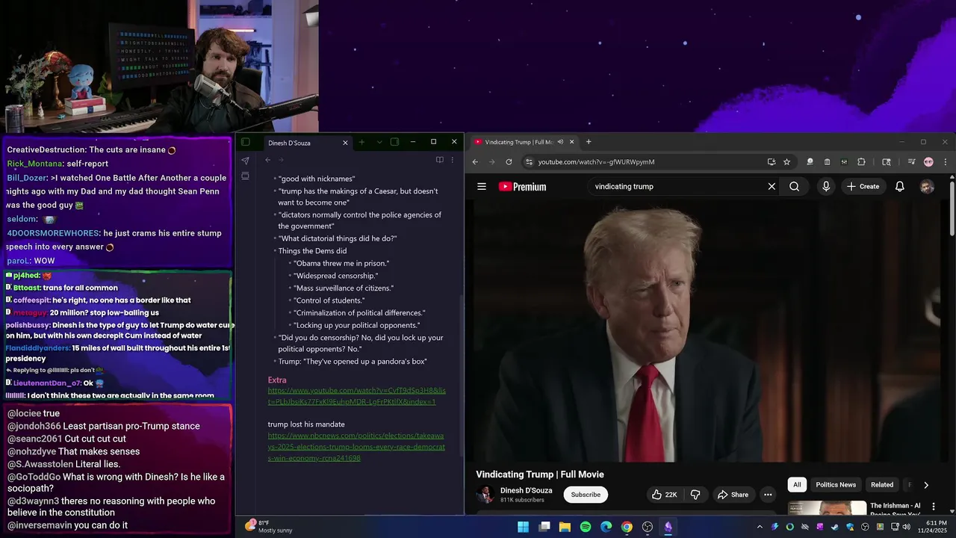Viewport: 956px width, 538px height.
Task: Start voice search with microphone icon
Action: click(826, 187)
